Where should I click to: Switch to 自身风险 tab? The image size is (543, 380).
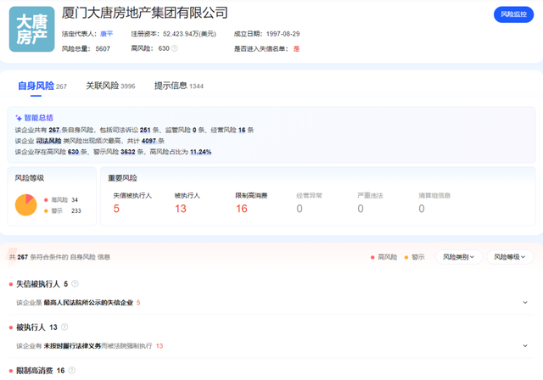coord(42,86)
